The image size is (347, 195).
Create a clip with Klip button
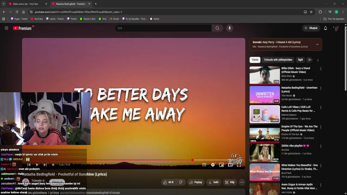point(230,182)
